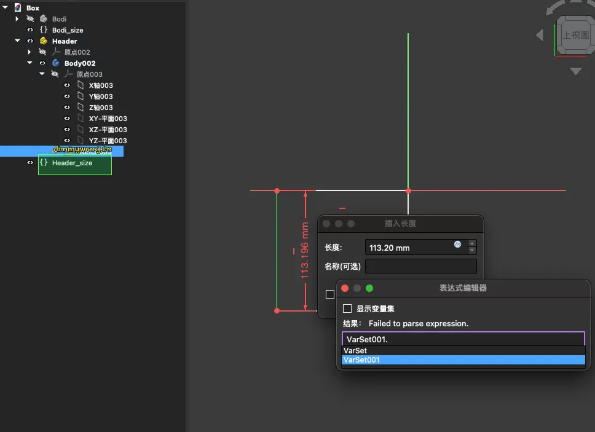
Task: Show the hidden Bodi body
Action: (30, 19)
